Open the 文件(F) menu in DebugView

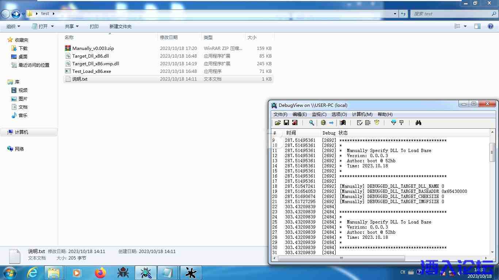[x=280, y=114]
